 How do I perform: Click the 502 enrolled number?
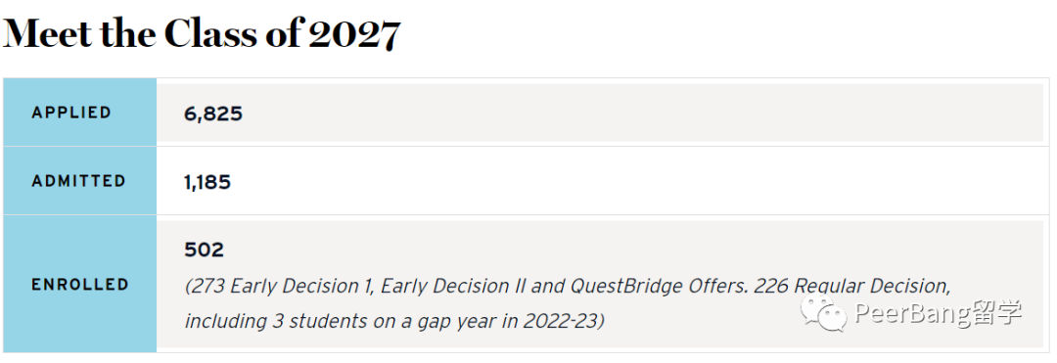[204, 250]
